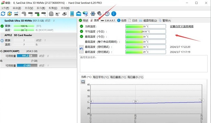Switch to 磁盘性能(D) tab
The width and height of the screenshot is (211, 123).
tap(148, 20)
